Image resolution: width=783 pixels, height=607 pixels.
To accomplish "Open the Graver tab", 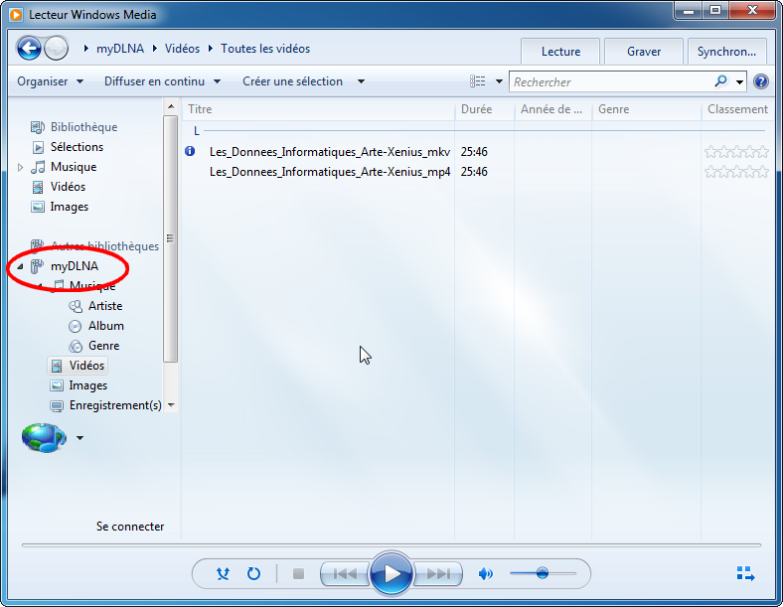I will pyautogui.click(x=644, y=52).
